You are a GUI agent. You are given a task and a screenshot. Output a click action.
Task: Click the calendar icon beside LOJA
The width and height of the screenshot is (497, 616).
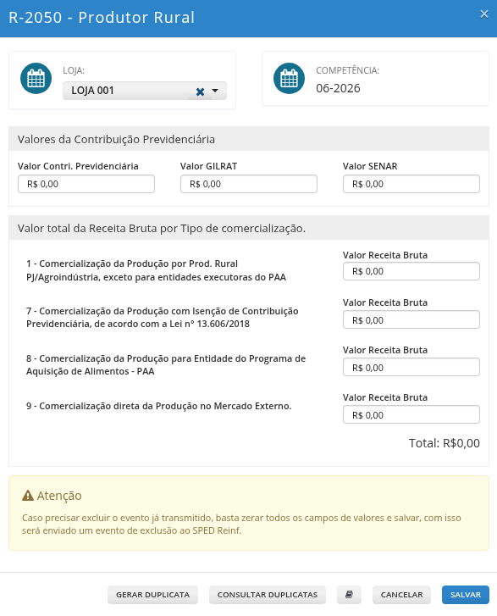tap(36, 78)
